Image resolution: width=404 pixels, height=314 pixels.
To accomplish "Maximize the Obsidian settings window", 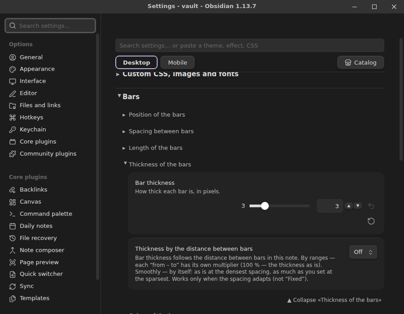I will (374, 7).
